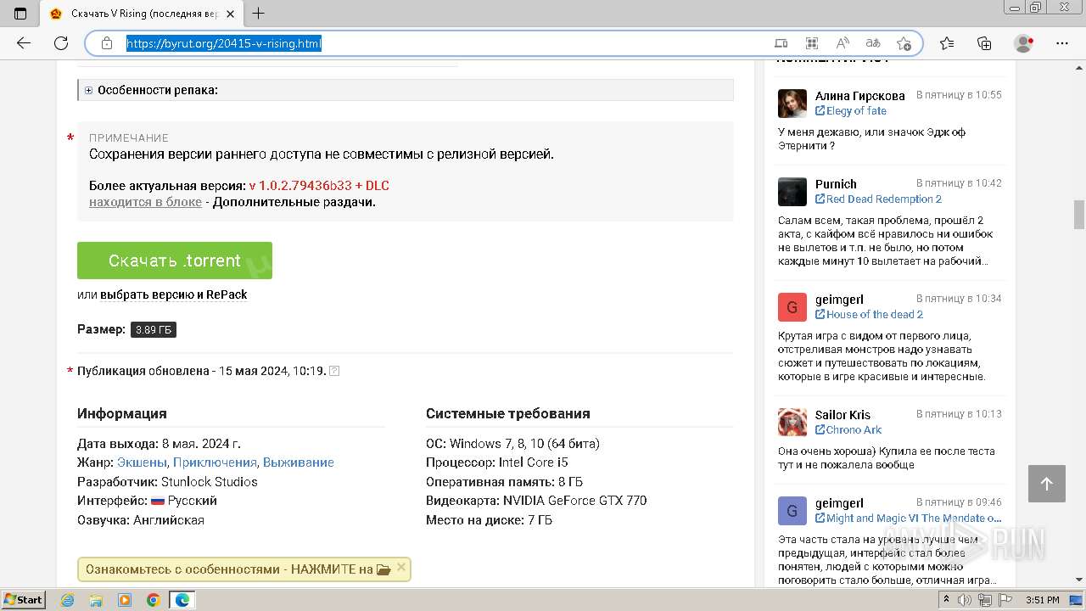This screenshot has height=611, width=1086.
Task: Click the green Скачать .torrent button
Action: point(175,261)
